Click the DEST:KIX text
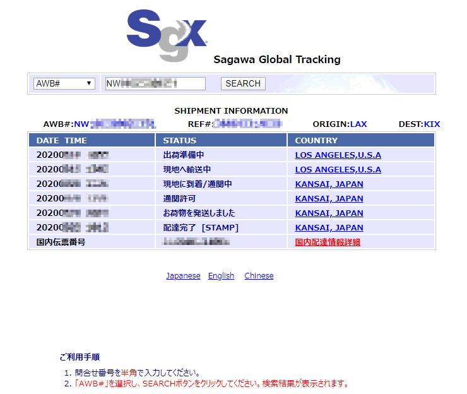 419,124
